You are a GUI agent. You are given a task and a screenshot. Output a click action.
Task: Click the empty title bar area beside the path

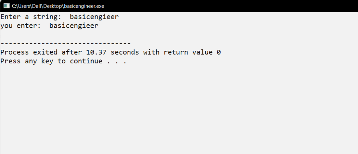pyautogui.click(x=231, y=6)
